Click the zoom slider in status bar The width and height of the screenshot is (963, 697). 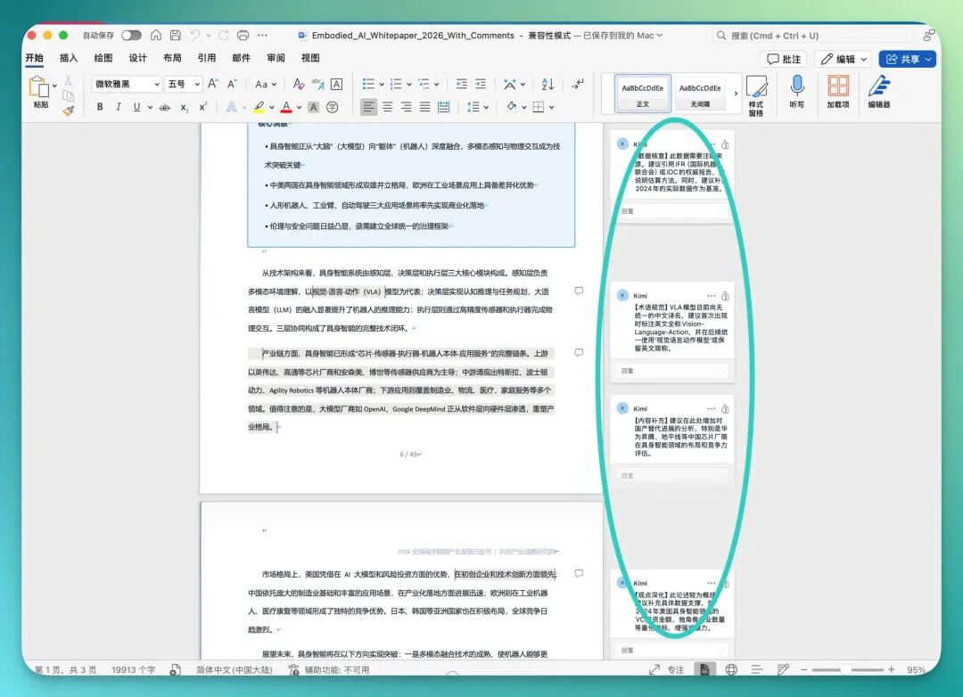click(848, 669)
